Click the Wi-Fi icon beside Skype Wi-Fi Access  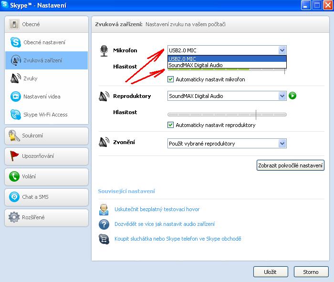[x=16, y=115]
